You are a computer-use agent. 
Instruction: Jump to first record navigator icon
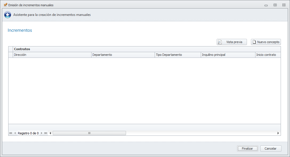coord(10,133)
